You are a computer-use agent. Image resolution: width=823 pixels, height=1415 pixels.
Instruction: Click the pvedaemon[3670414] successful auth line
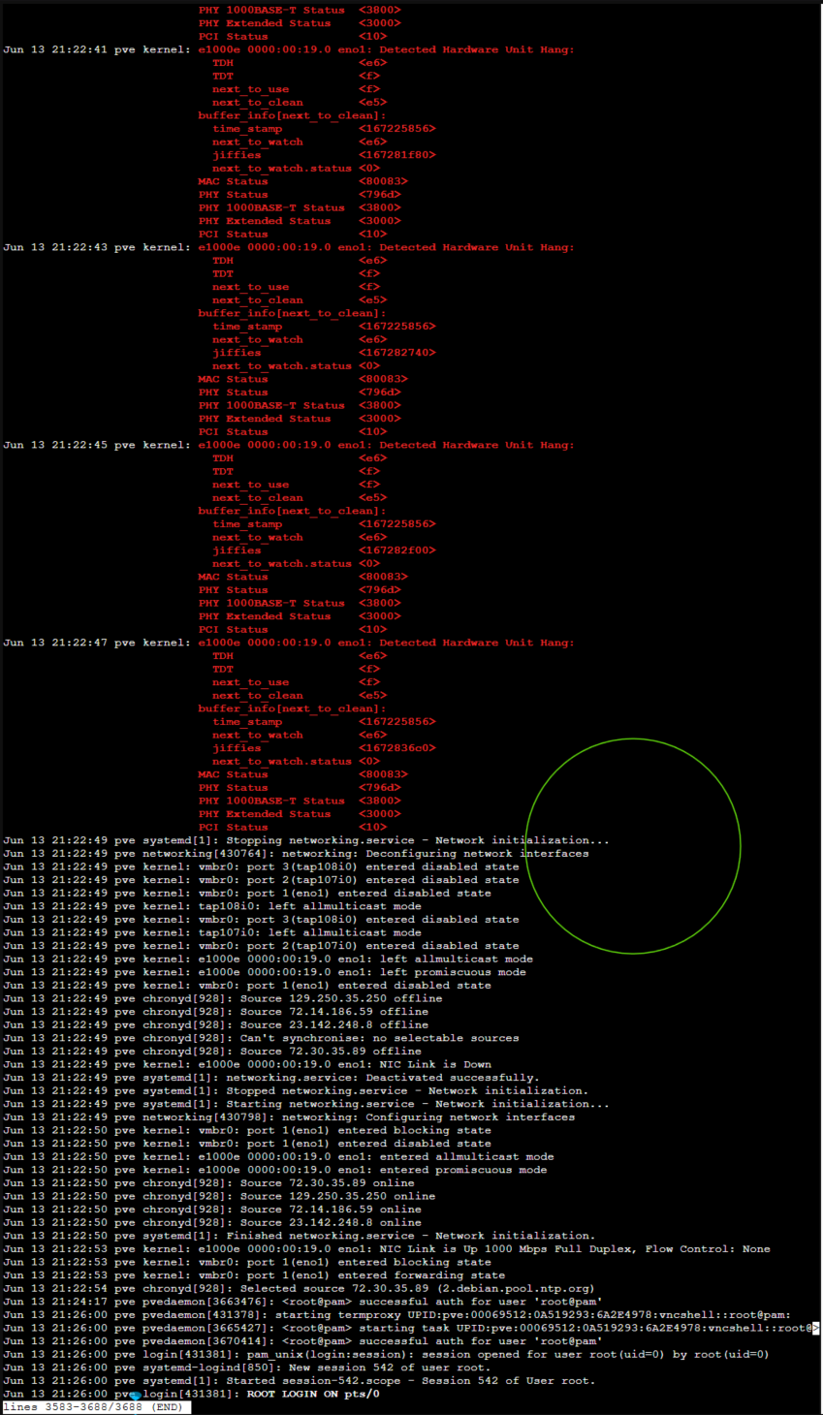coord(302,1341)
